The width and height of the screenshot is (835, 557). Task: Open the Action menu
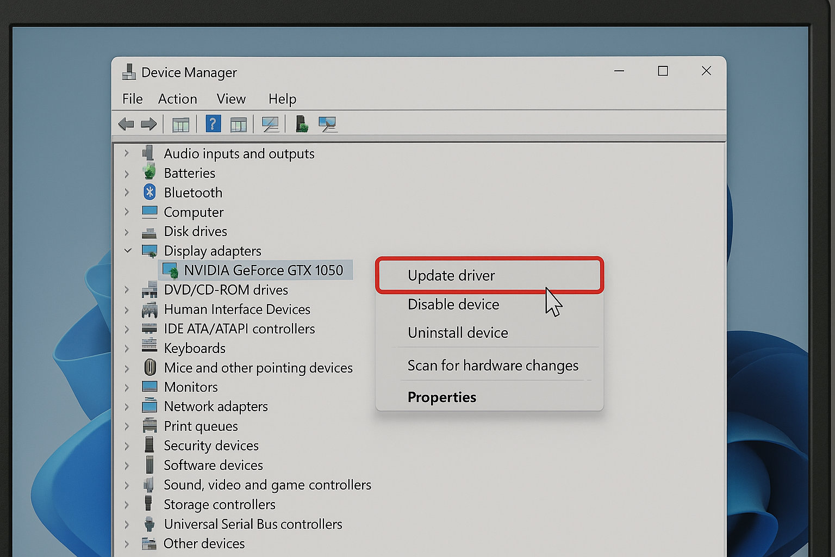click(x=177, y=98)
